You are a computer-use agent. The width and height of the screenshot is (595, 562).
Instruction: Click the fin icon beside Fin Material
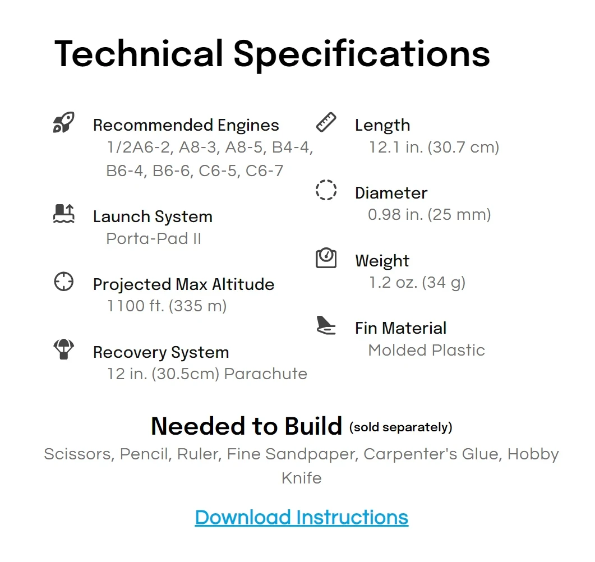pos(326,325)
